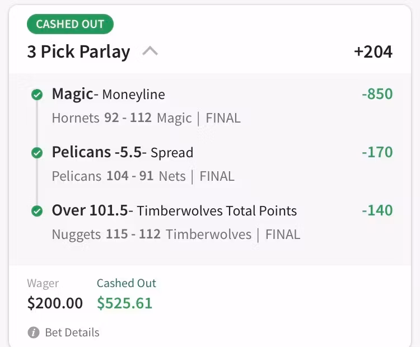Open the Hornets 92 - 112 Magic final score
This screenshot has height=347, width=420.
pyautogui.click(x=146, y=118)
